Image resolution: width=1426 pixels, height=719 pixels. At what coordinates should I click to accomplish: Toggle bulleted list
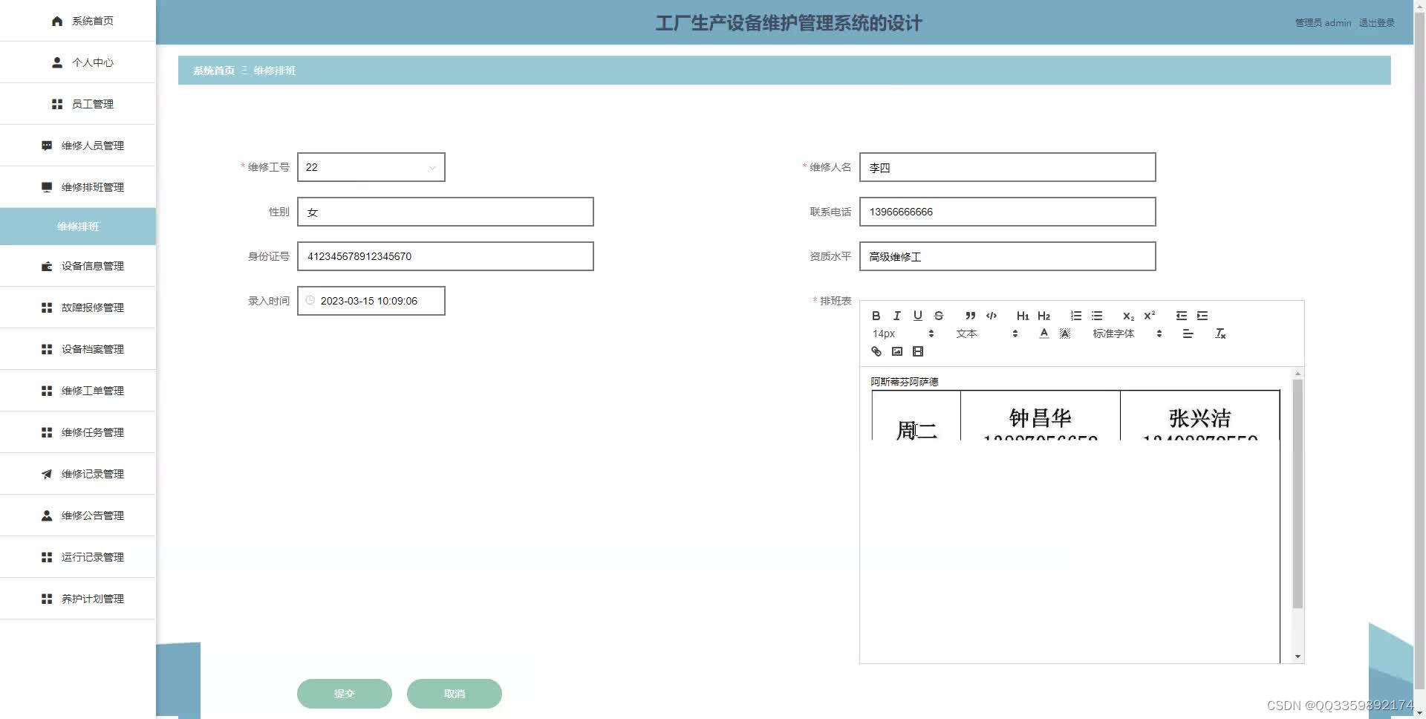tap(1096, 316)
